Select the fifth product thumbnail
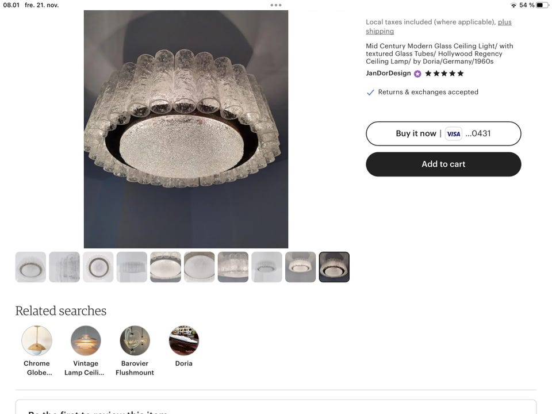Screen dimensions: 552x414 166,267
